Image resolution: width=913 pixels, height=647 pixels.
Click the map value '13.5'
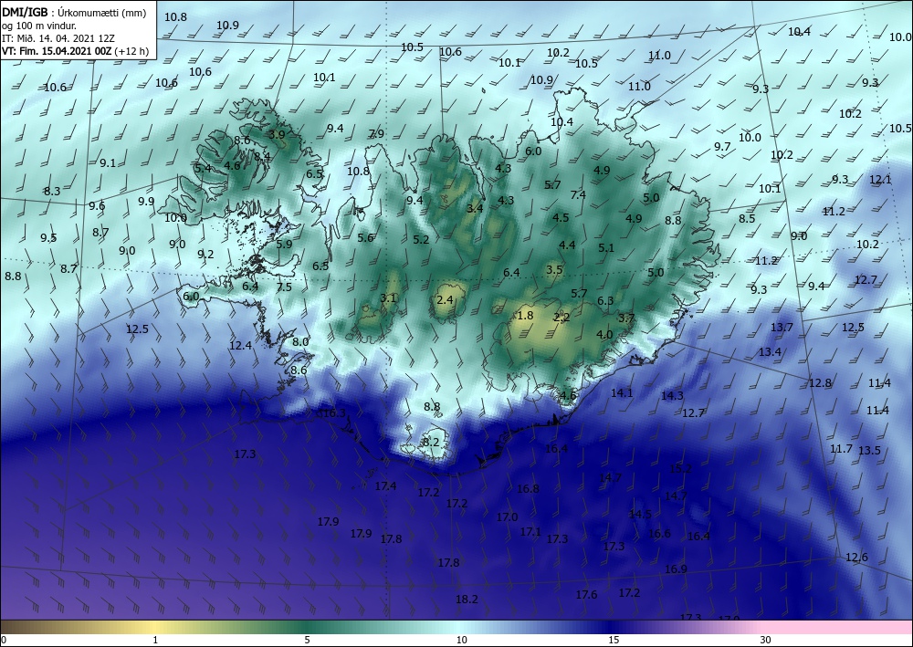pos(869,450)
